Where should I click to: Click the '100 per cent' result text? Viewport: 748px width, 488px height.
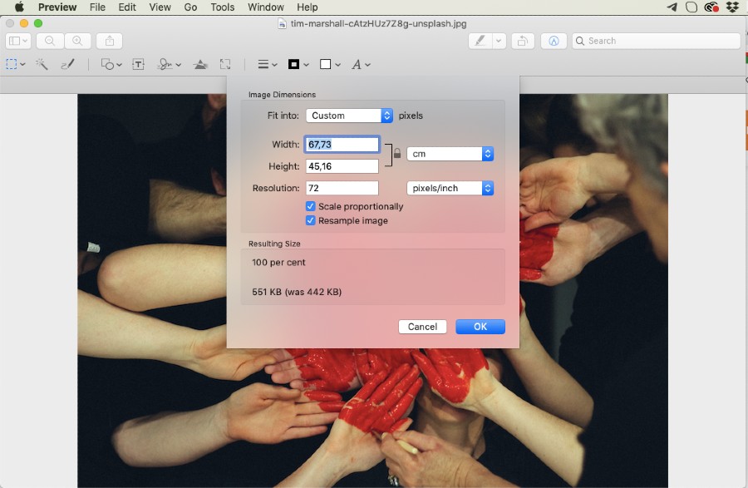click(278, 263)
